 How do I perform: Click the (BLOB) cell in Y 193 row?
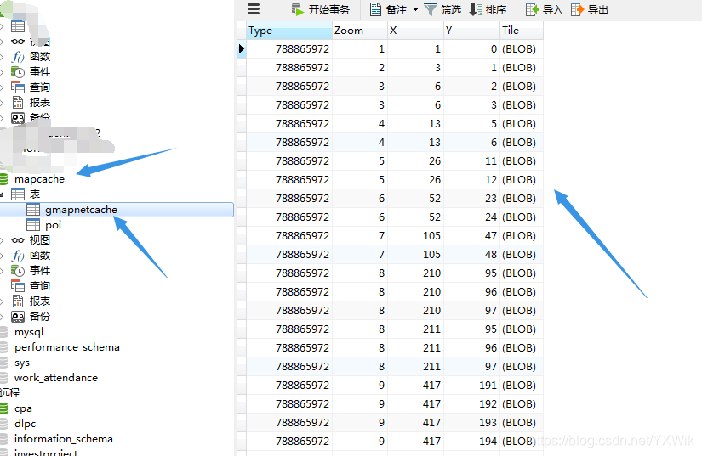tap(522, 422)
